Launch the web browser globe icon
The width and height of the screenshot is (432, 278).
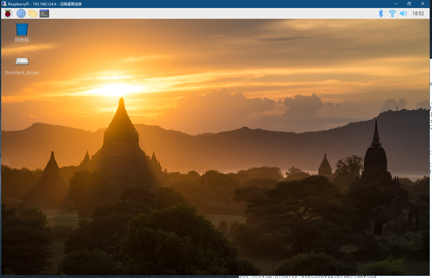(x=21, y=13)
